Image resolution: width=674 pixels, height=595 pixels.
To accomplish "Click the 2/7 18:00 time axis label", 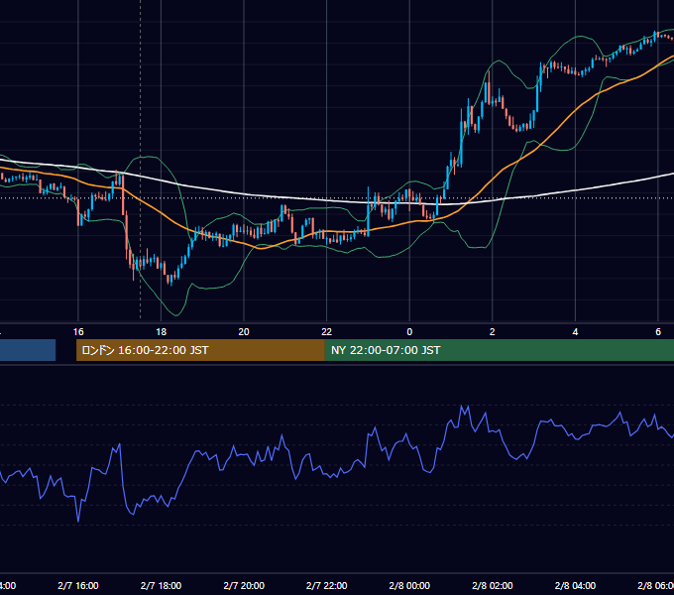I will (161, 585).
